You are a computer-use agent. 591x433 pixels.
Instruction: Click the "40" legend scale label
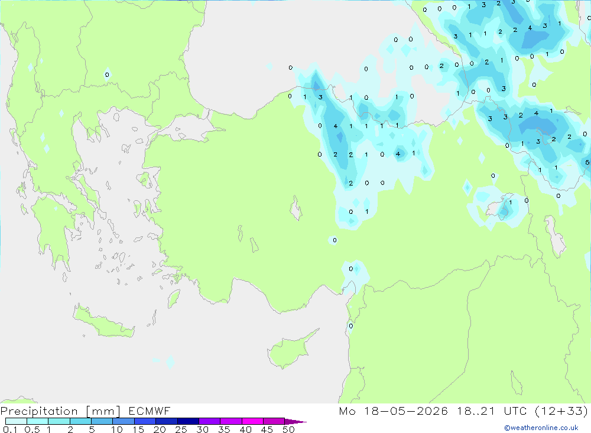point(245,429)
